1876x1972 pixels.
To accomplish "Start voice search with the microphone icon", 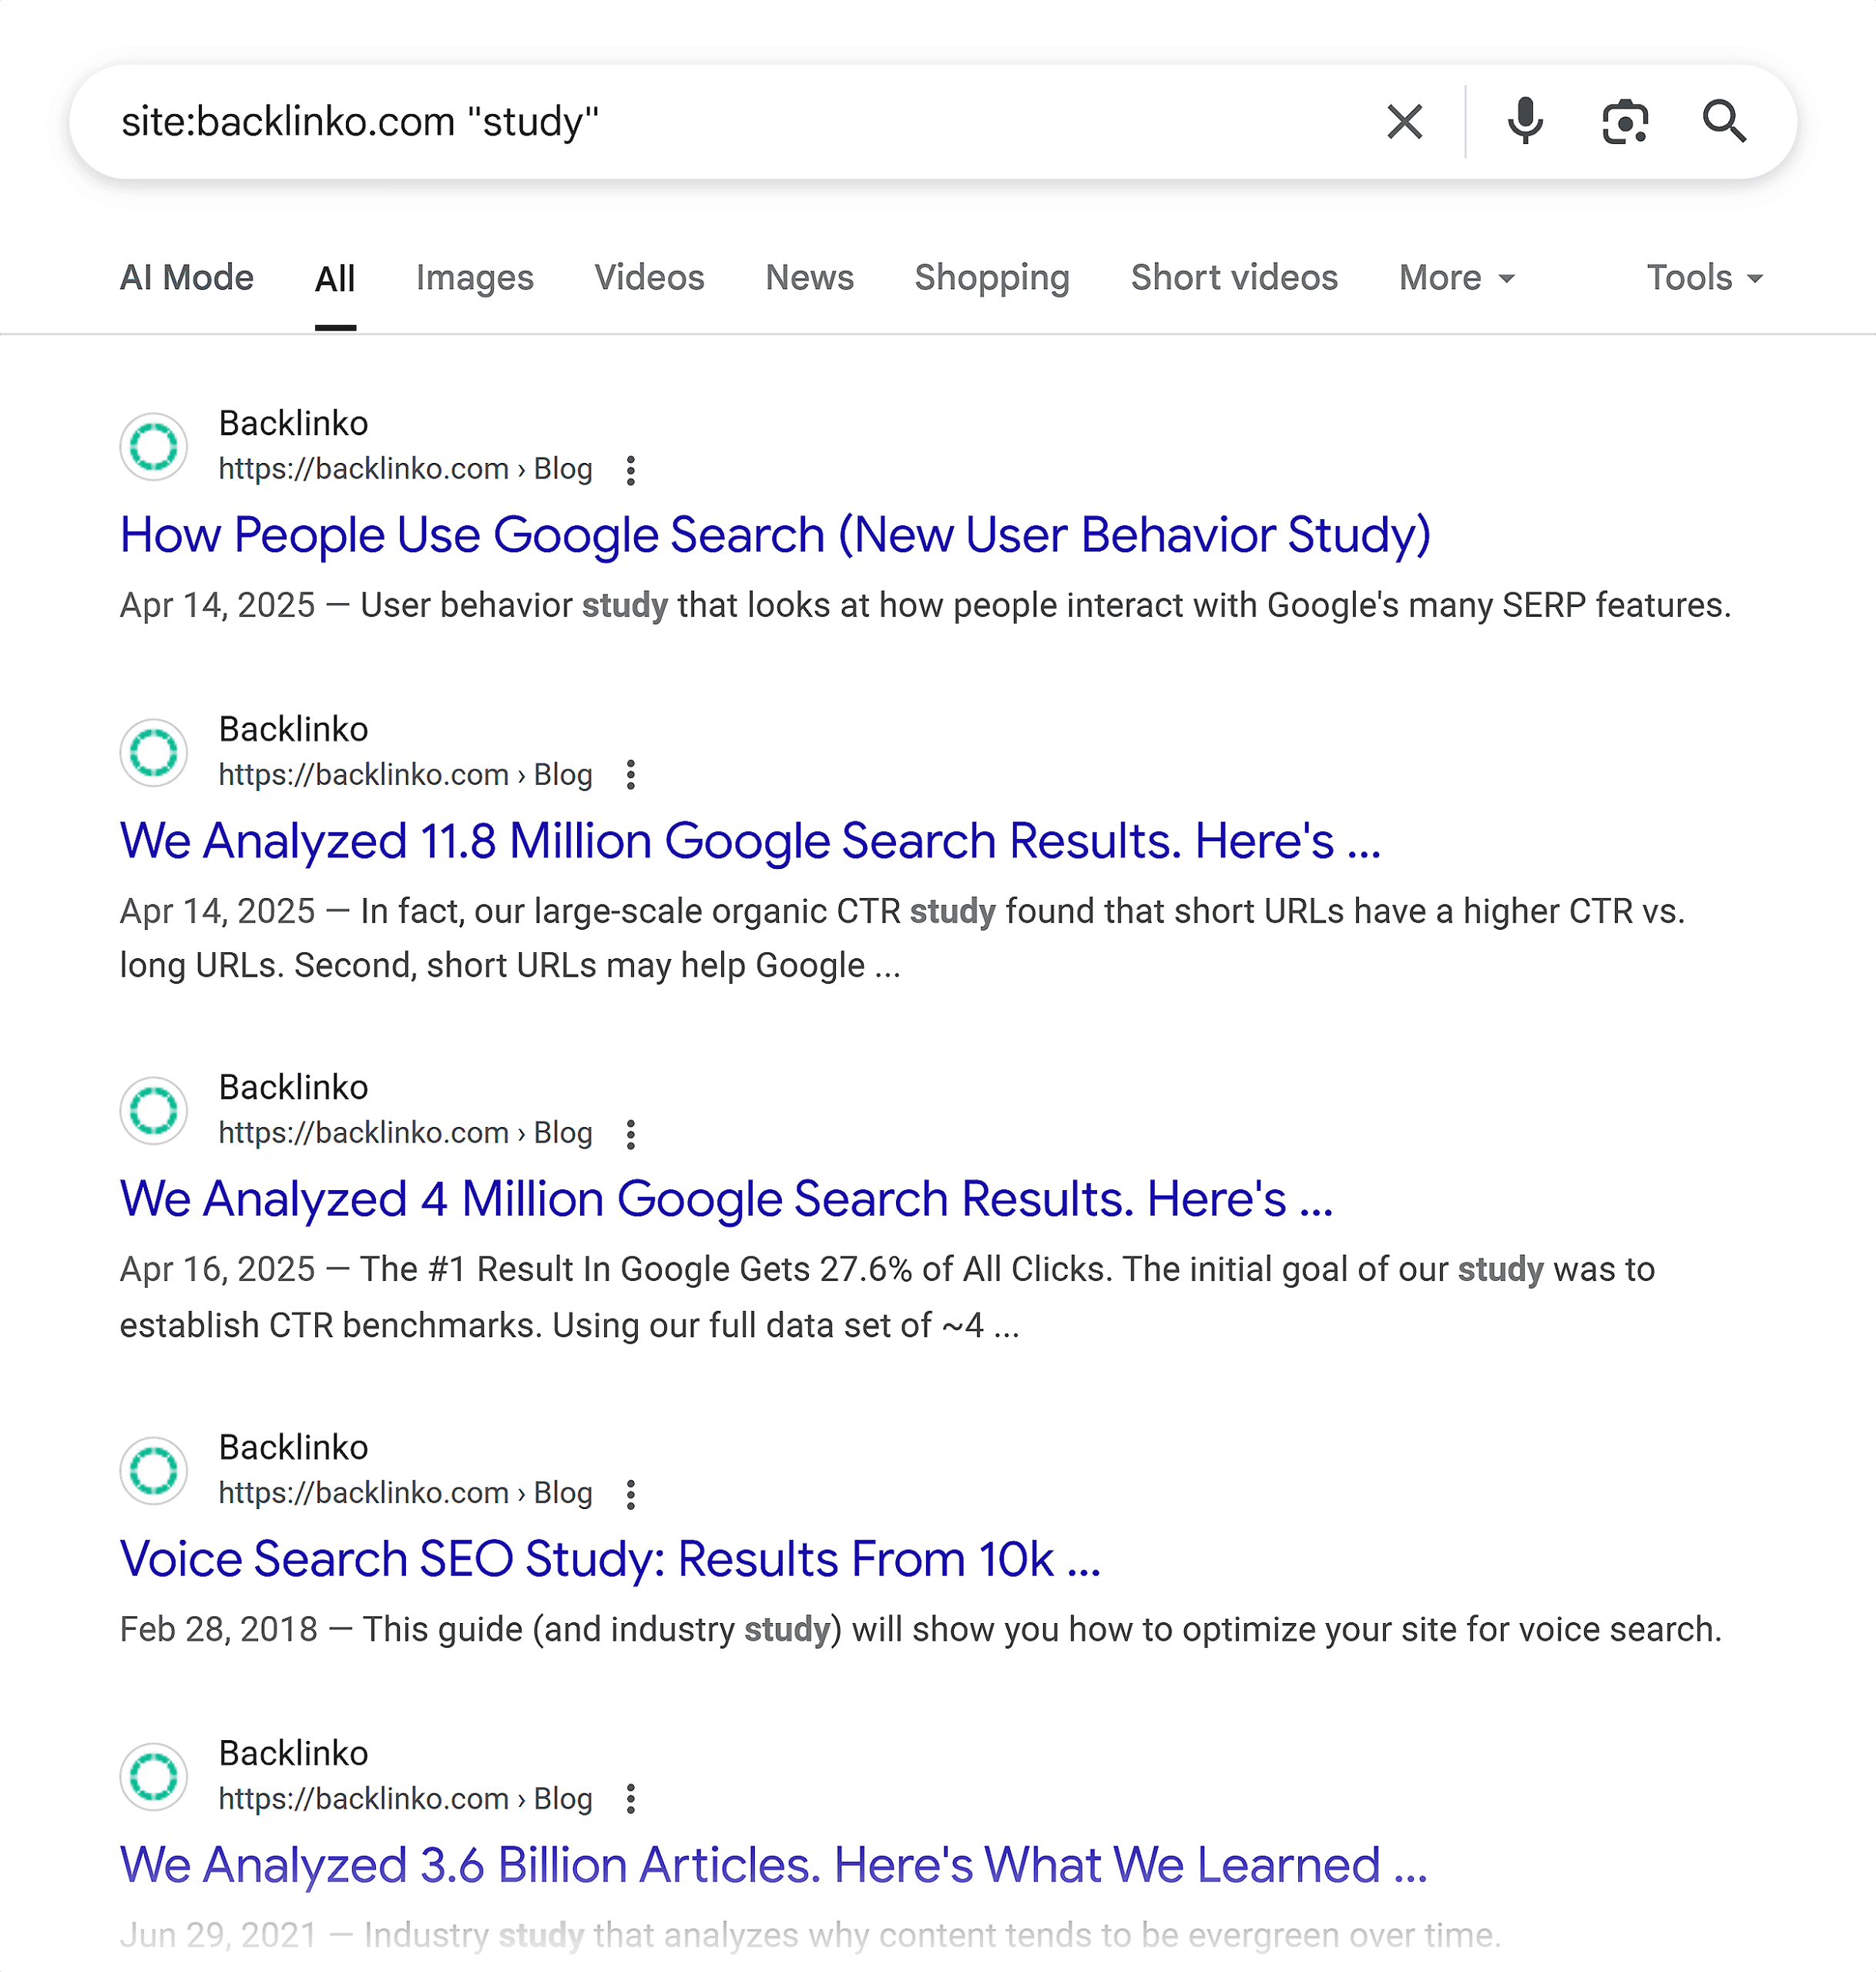I will [x=1524, y=122].
